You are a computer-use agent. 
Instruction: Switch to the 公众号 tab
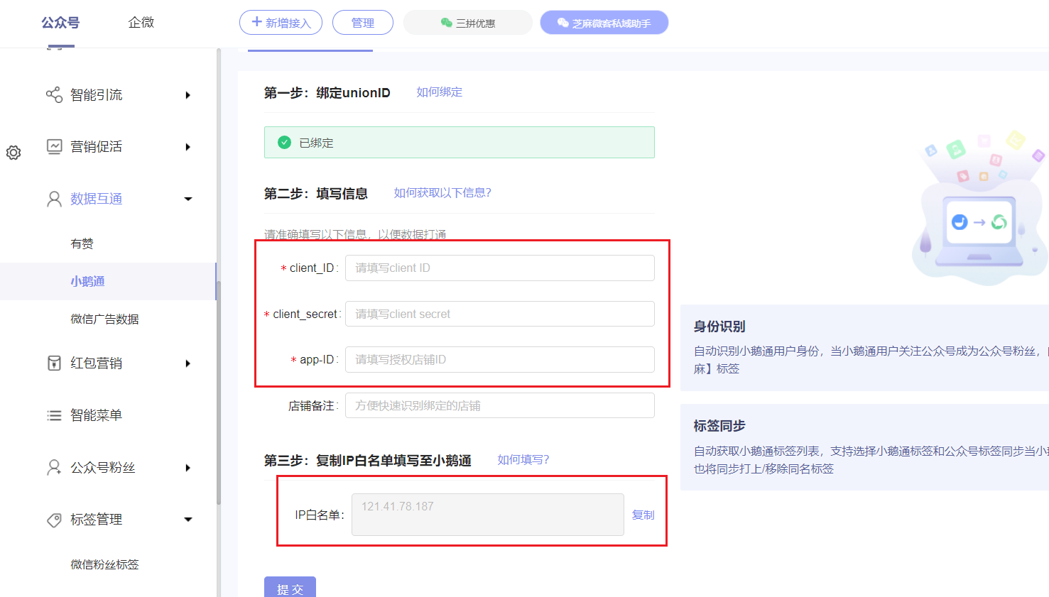pyautogui.click(x=60, y=23)
